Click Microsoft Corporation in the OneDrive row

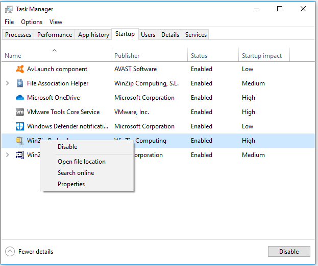pos(144,98)
